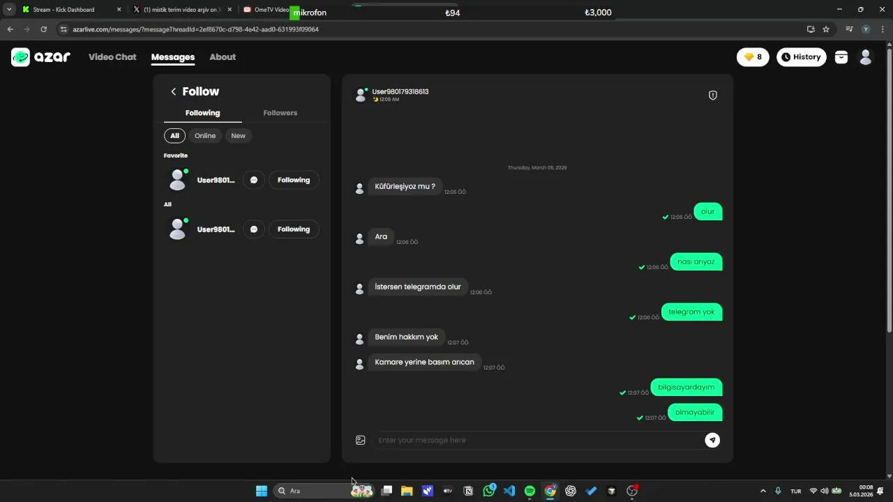Bookmark this page with the star
Screen dimensions: 893x502
pyautogui.click(x=826, y=29)
